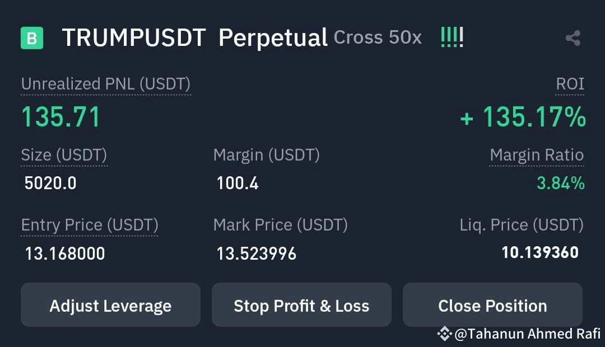Viewport: 605px width, 347px height.
Task: Click the Binance logo watermark
Action: click(444, 334)
